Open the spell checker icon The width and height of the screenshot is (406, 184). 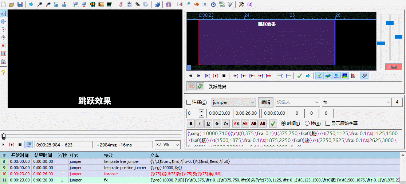(x=230, y=4)
